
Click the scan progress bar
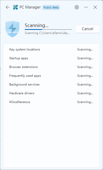pyautogui.click(x=48, y=29)
